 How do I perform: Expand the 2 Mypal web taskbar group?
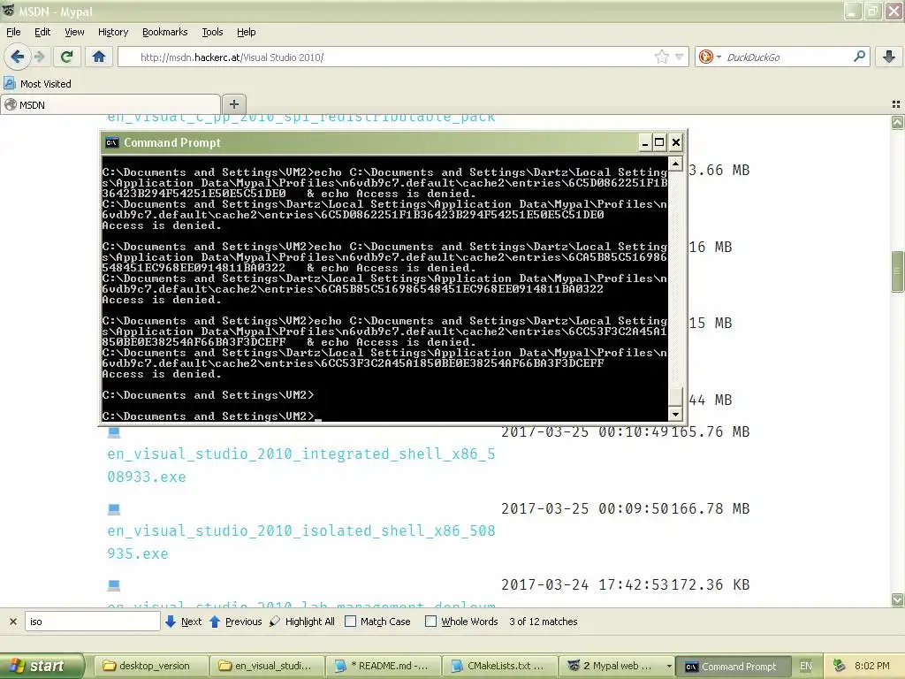617,666
